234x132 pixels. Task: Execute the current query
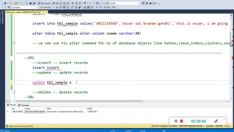coord(45,7)
